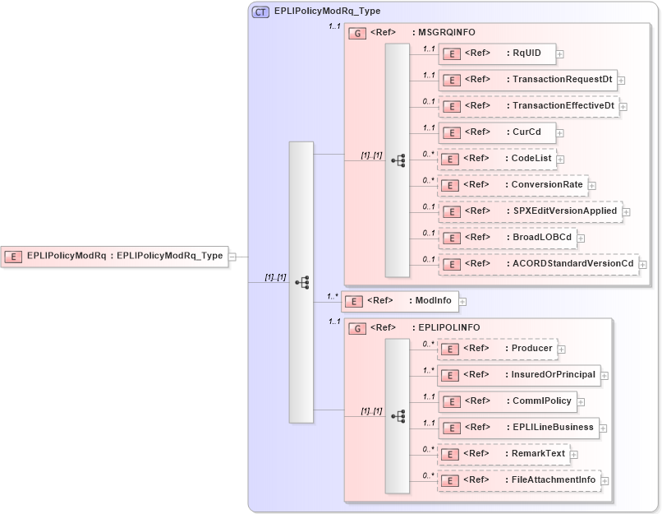The width and height of the screenshot is (662, 514).
Task: Click the E icon of the CurCd element
Action: [x=452, y=132]
